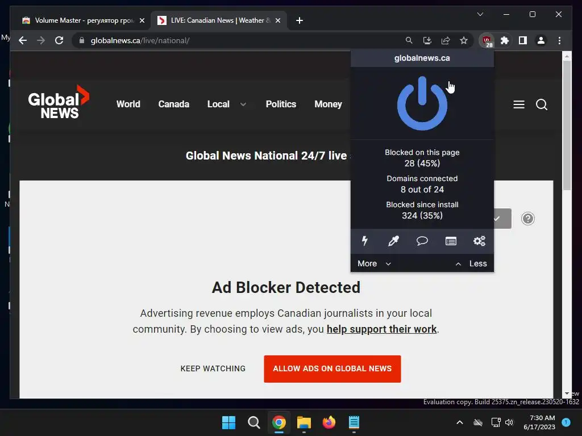Viewport: 582px width, 436px height.
Task: Open File Explorer from taskbar
Action: tap(304, 422)
